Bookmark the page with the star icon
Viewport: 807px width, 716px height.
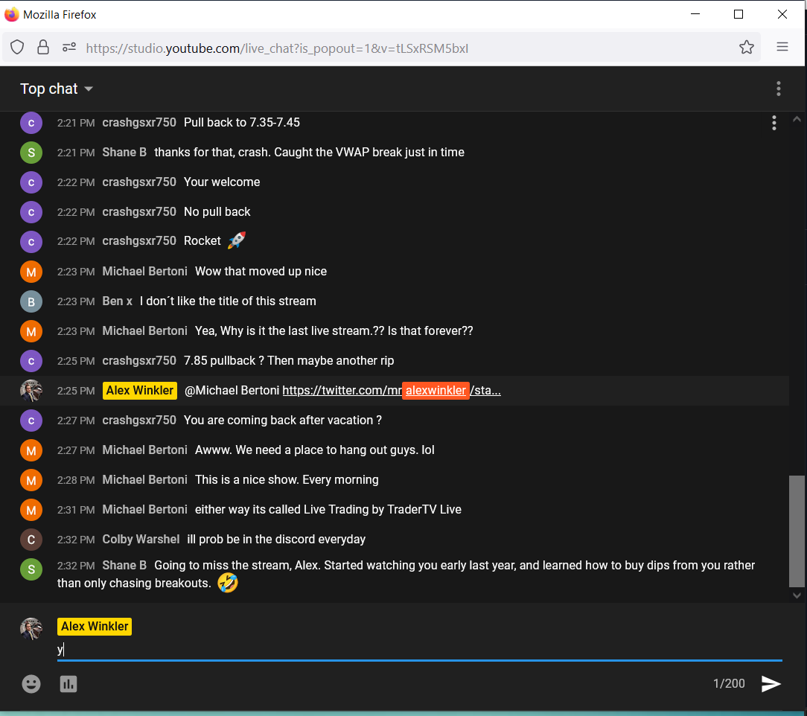747,46
